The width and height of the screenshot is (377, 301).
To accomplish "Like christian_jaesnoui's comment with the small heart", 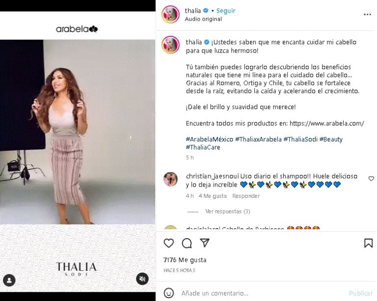I will click(371, 178).
